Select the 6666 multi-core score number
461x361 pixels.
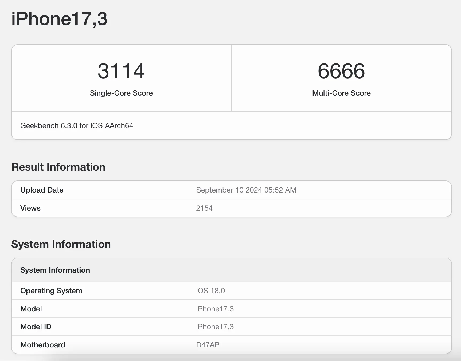coord(341,71)
